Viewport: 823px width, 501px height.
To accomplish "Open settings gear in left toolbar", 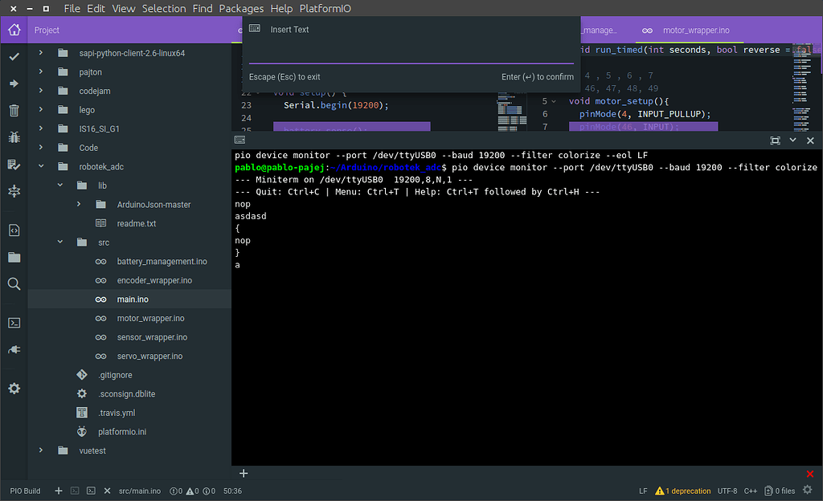I will (14, 389).
